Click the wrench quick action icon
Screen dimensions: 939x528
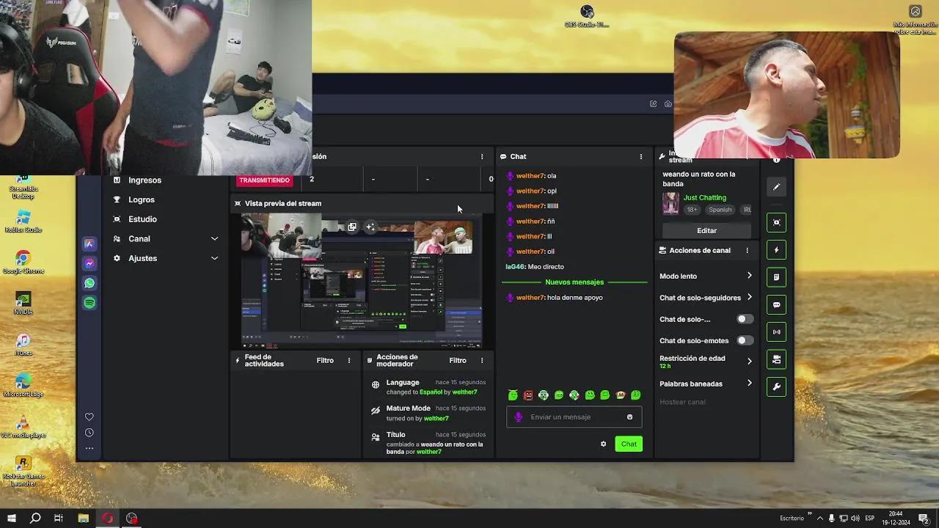pos(776,386)
